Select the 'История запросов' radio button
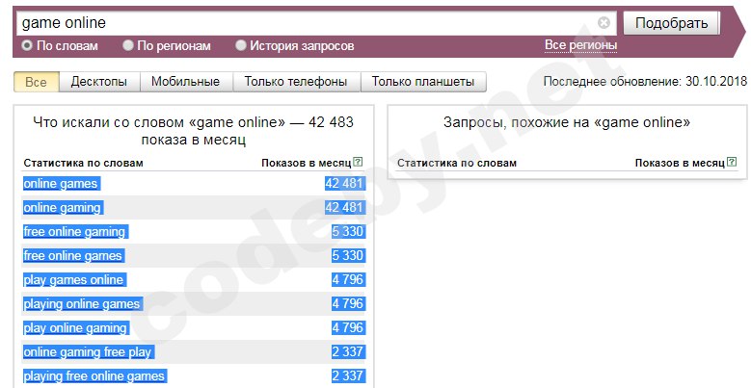The width and height of the screenshot is (751, 388). [x=240, y=45]
